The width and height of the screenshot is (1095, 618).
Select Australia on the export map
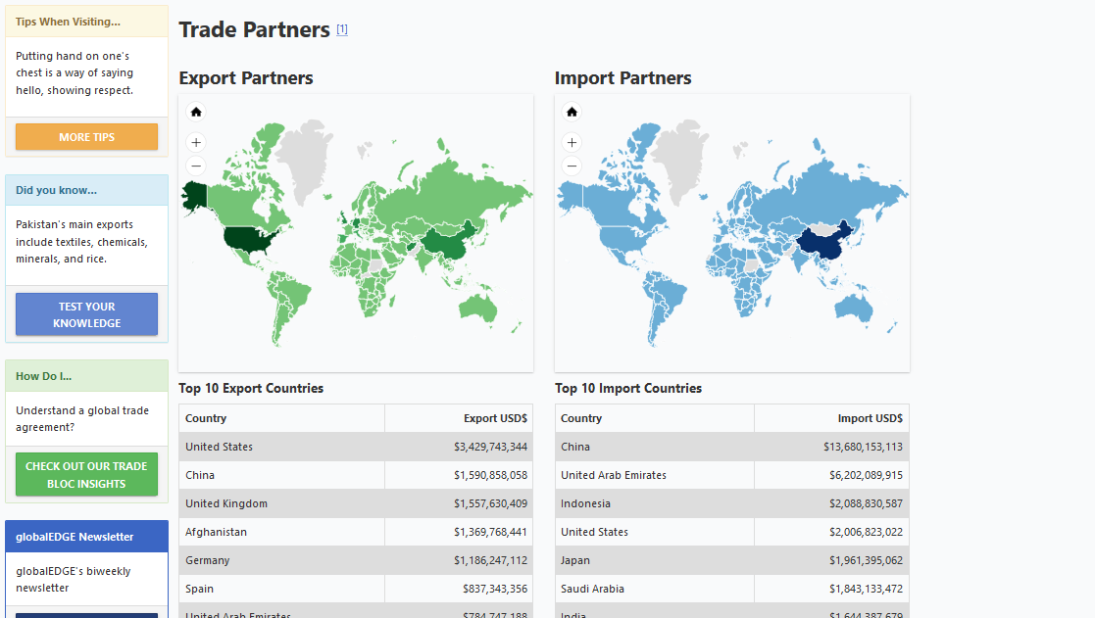click(x=477, y=308)
